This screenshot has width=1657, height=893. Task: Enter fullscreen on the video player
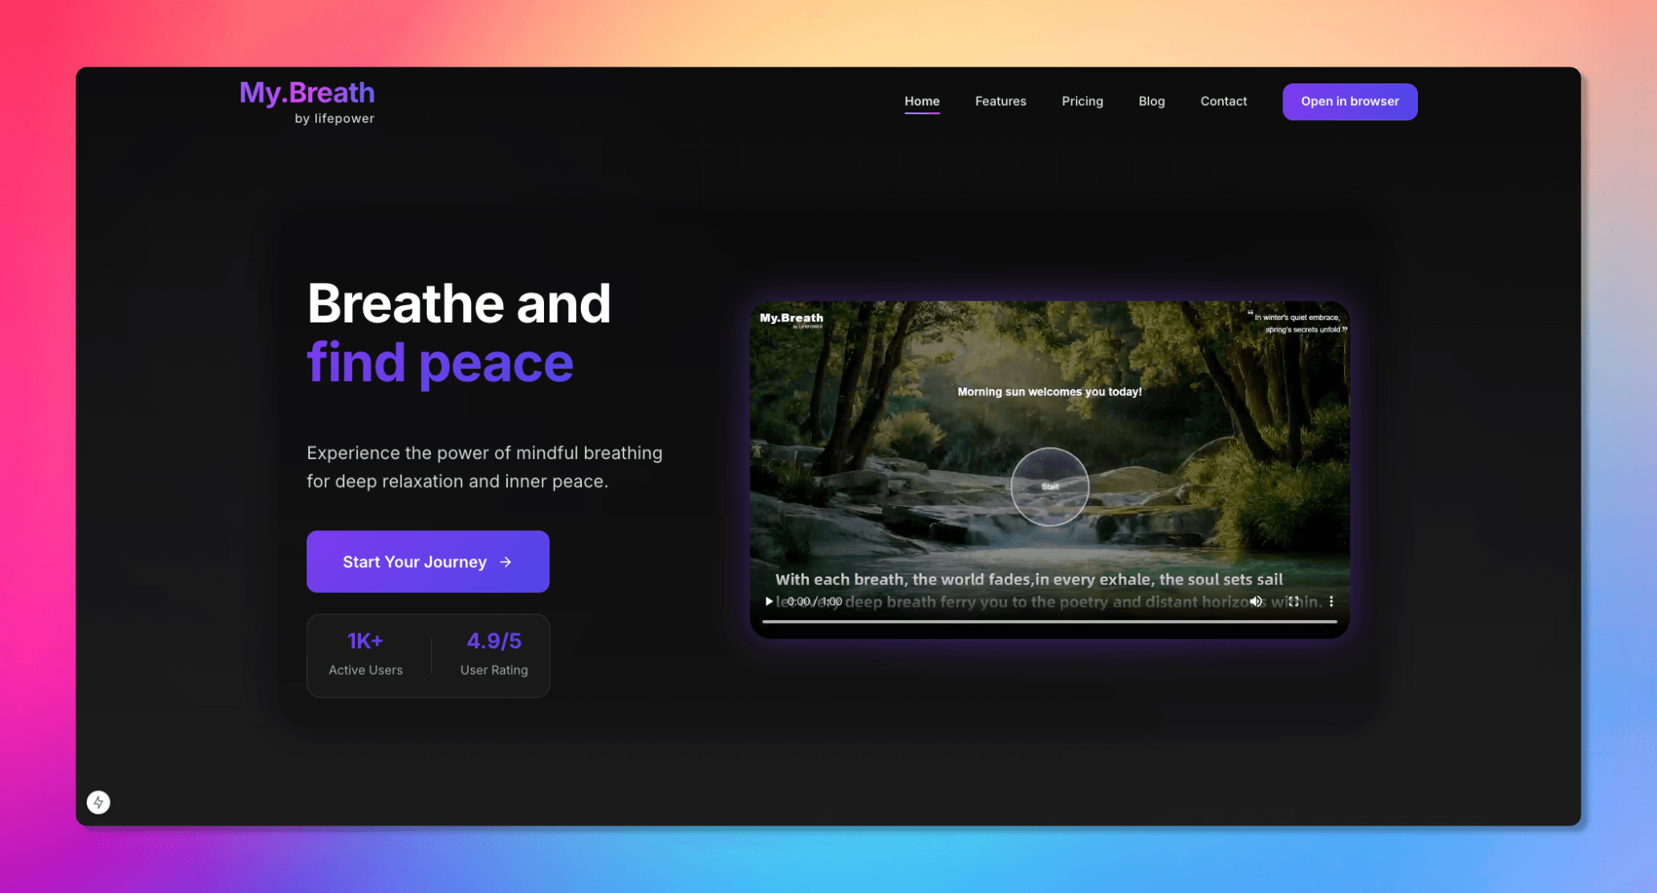click(1294, 601)
